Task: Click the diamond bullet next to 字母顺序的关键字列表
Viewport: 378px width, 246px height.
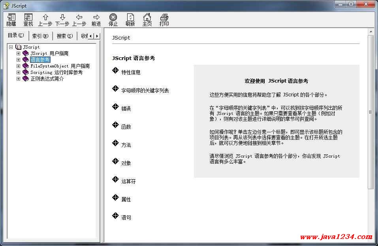Action: pyautogui.click(x=115, y=88)
